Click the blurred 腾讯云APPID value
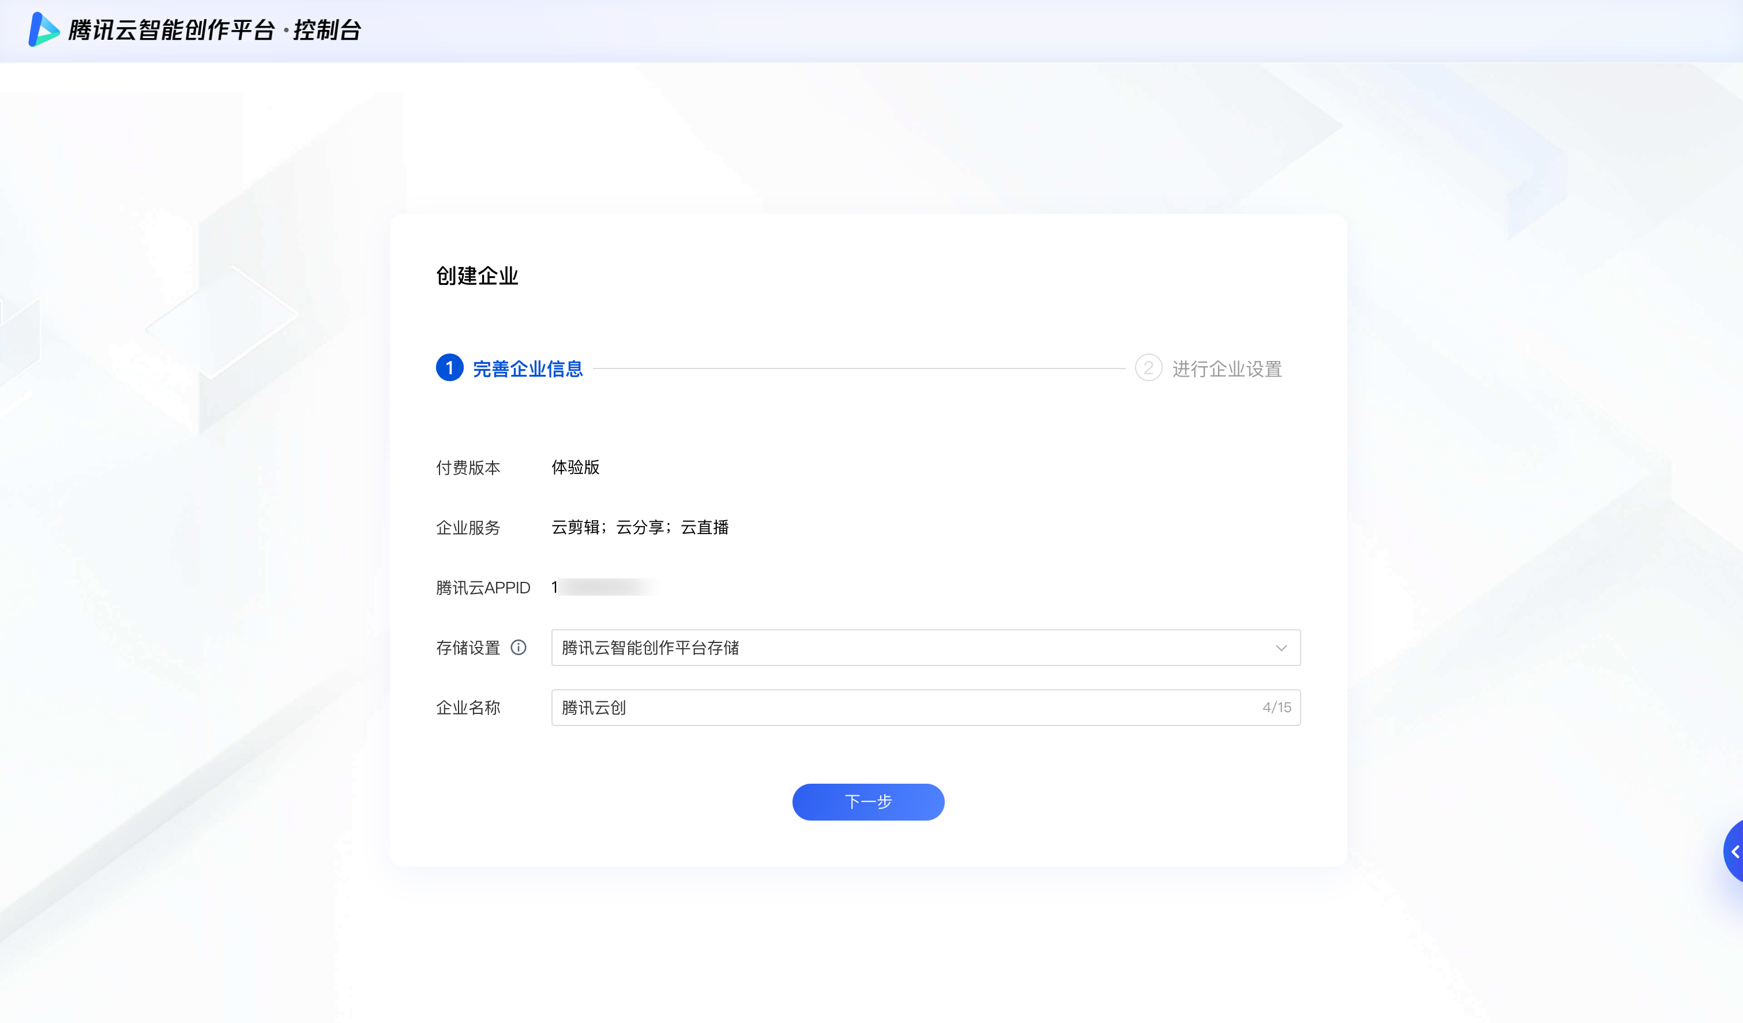The height and width of the screenshot is (1023, 1743). click(x=605, y=587)
